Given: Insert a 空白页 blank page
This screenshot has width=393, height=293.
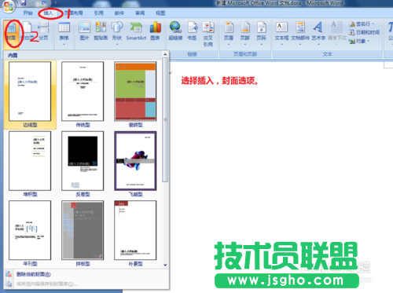Looking at the screenshot, I should [28, 32].
